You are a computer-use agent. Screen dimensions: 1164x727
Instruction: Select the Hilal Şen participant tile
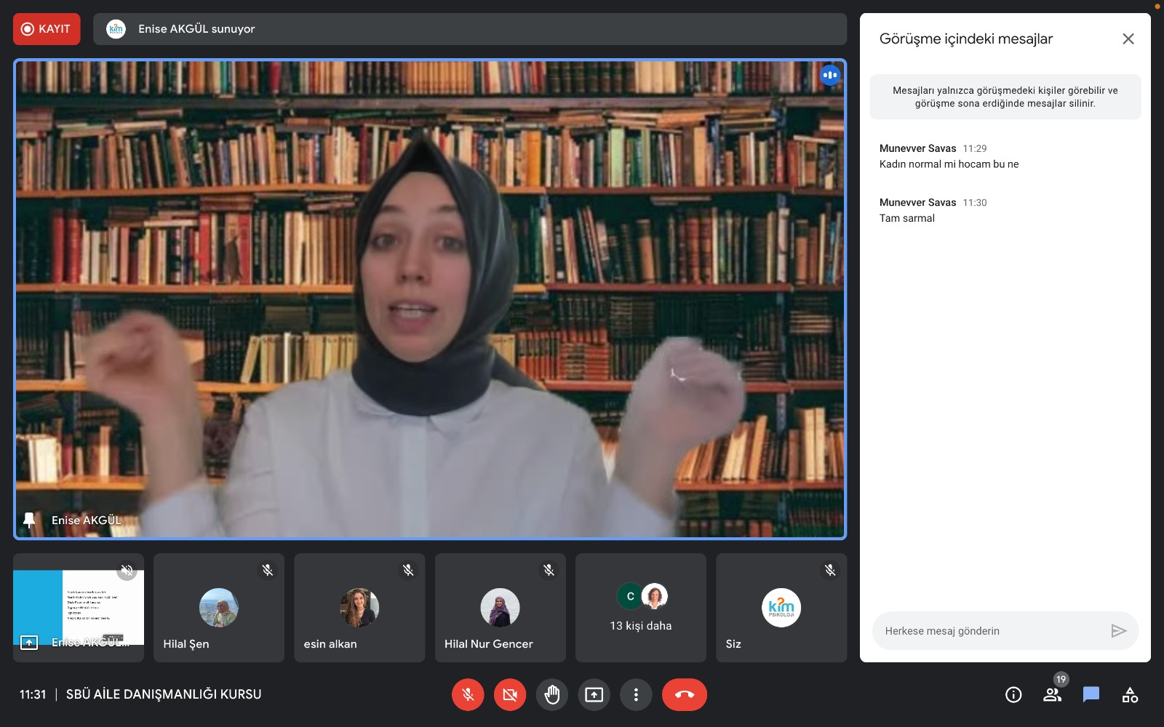(219, 608)
